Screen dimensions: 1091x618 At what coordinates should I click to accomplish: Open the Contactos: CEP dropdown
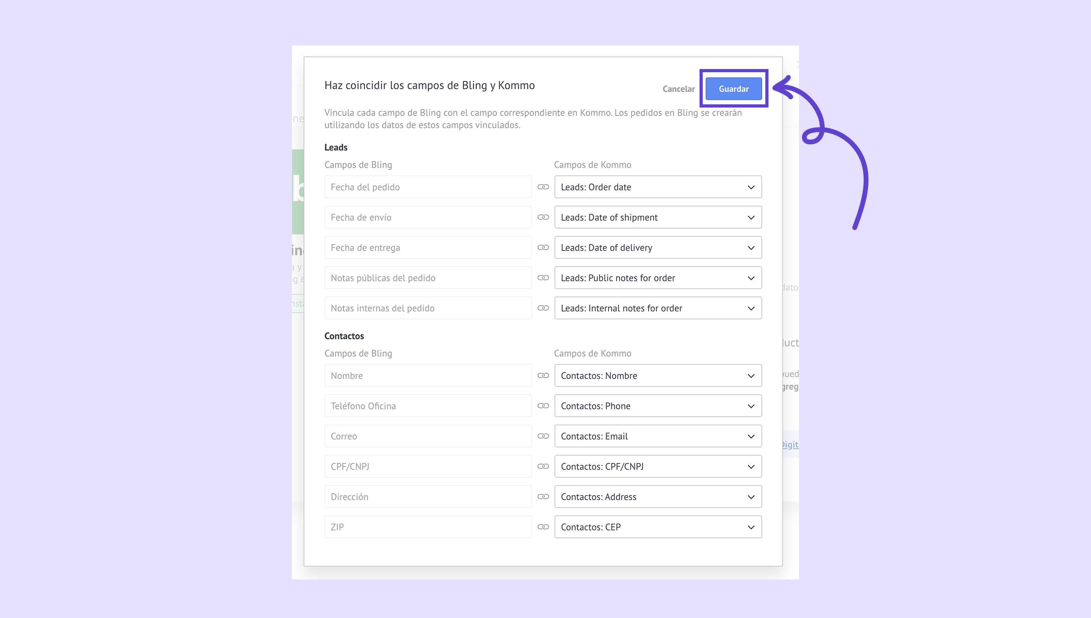tap(657, 527)
